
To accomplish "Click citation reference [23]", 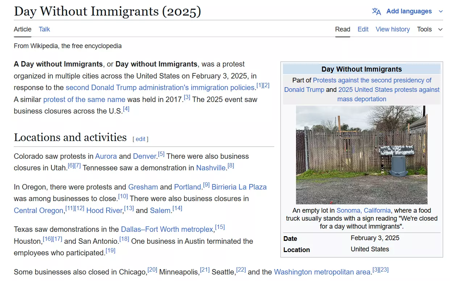I will pos(384,269).
